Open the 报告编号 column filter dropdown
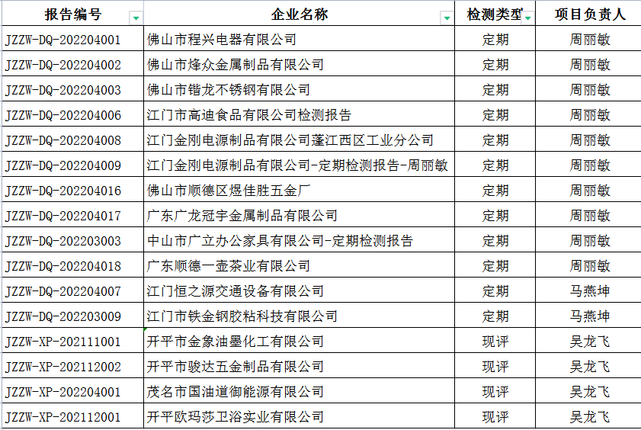This screenshot has width=641, height=430. [x=136, y=18]
